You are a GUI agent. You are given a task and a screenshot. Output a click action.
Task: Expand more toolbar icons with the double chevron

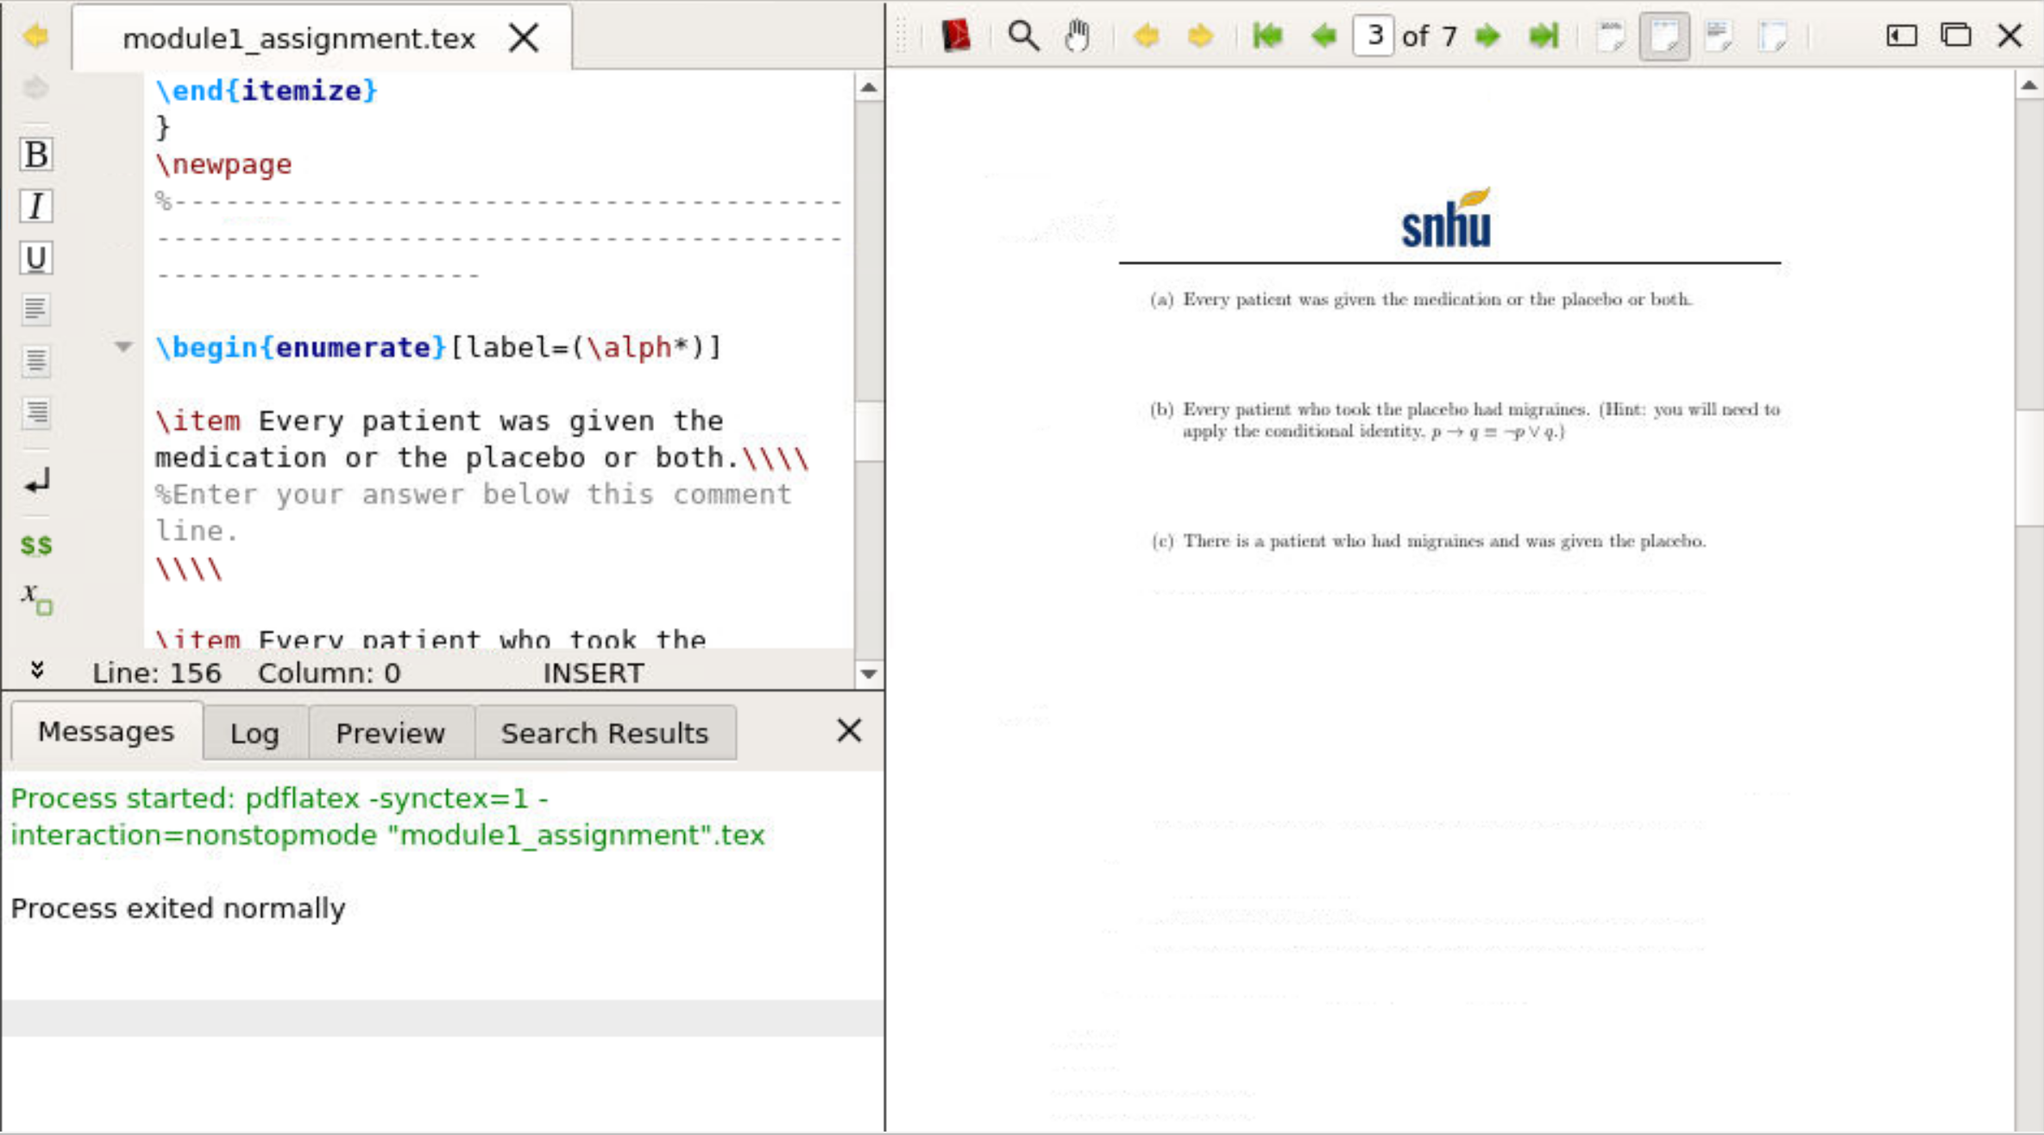(x=37, y=671)
